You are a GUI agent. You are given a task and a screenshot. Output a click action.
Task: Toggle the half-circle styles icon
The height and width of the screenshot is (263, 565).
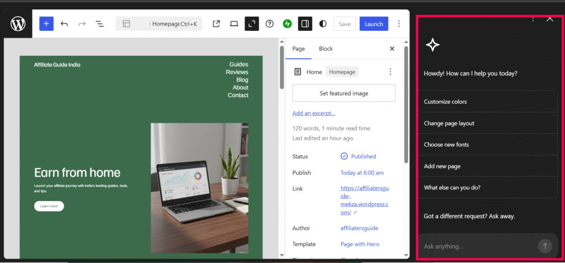tap(323, 24)
